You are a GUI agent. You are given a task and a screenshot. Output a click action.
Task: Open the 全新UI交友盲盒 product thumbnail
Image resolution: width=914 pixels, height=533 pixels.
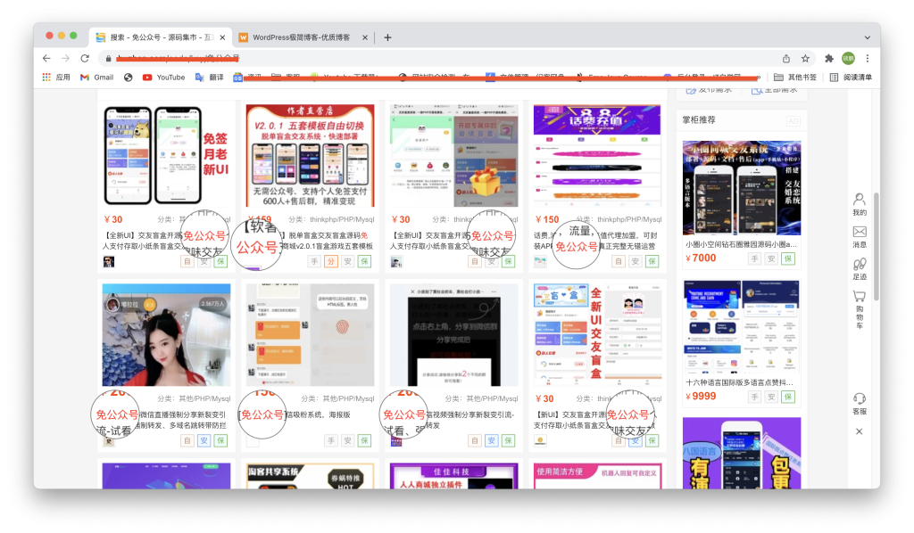click(597, 334)
